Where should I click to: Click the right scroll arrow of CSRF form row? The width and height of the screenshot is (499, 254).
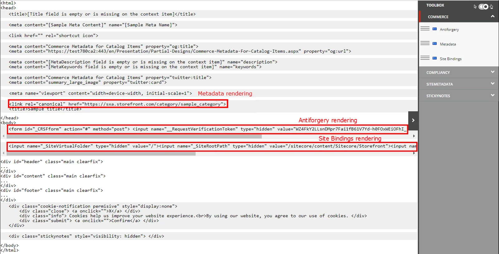(414, 136)
